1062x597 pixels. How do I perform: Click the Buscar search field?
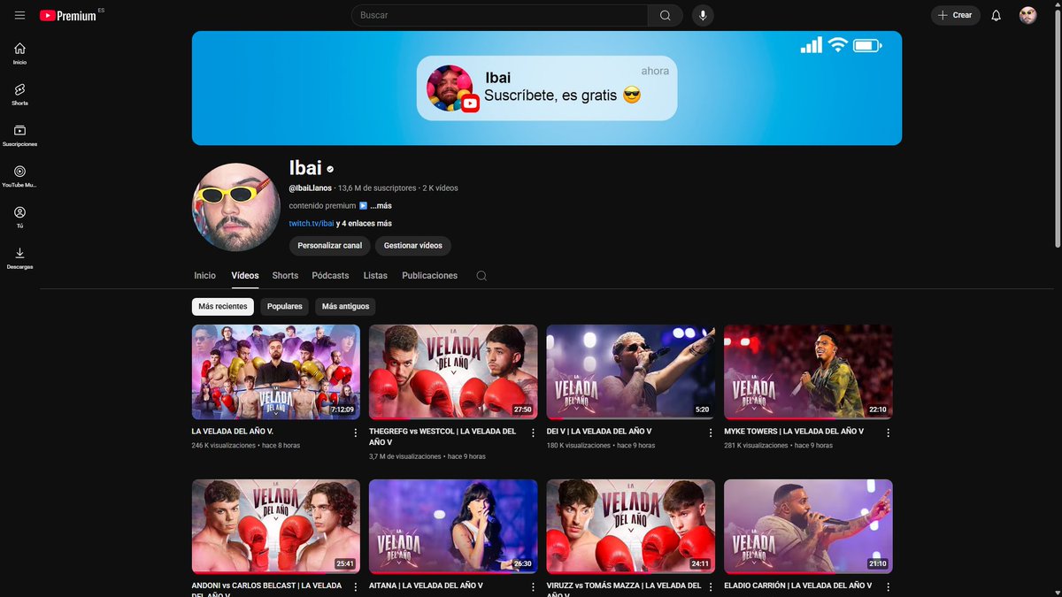(500, 15)
